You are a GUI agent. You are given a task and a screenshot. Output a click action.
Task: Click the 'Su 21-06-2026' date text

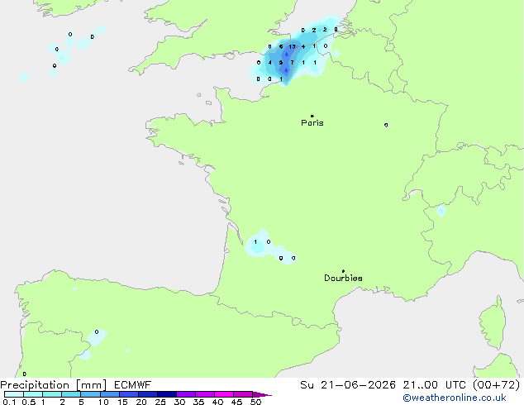coord(348,385)
